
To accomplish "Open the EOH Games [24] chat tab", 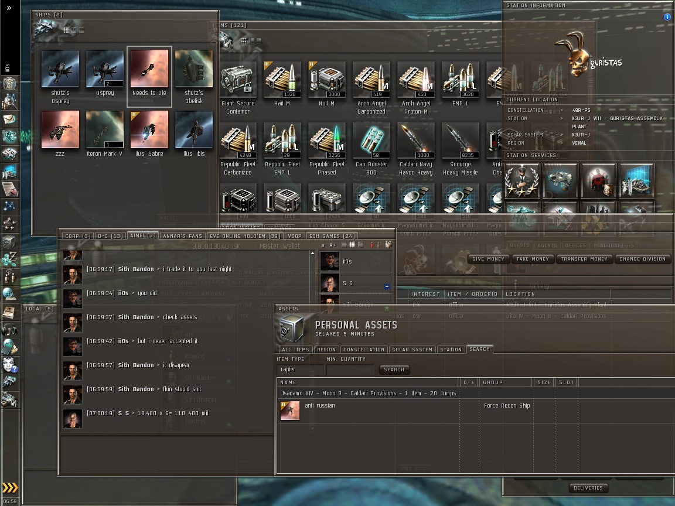I will tap(332, 236).
